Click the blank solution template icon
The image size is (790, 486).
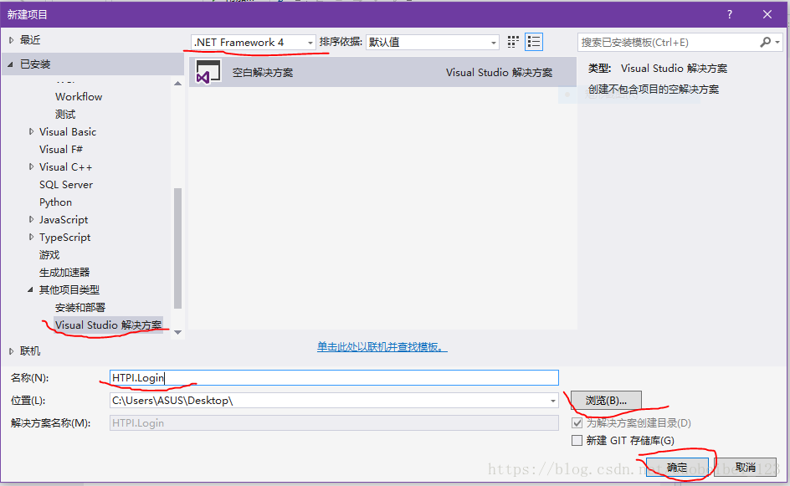tap(208, 72)
